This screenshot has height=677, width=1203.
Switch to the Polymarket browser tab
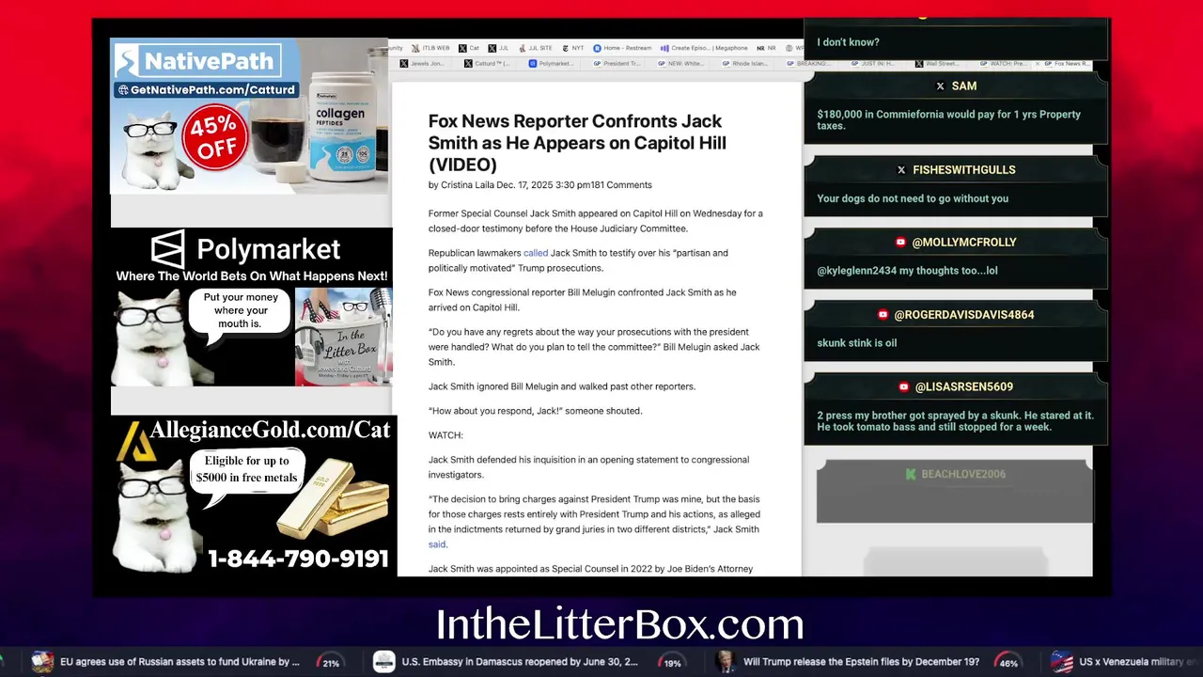tap(551, 64)
